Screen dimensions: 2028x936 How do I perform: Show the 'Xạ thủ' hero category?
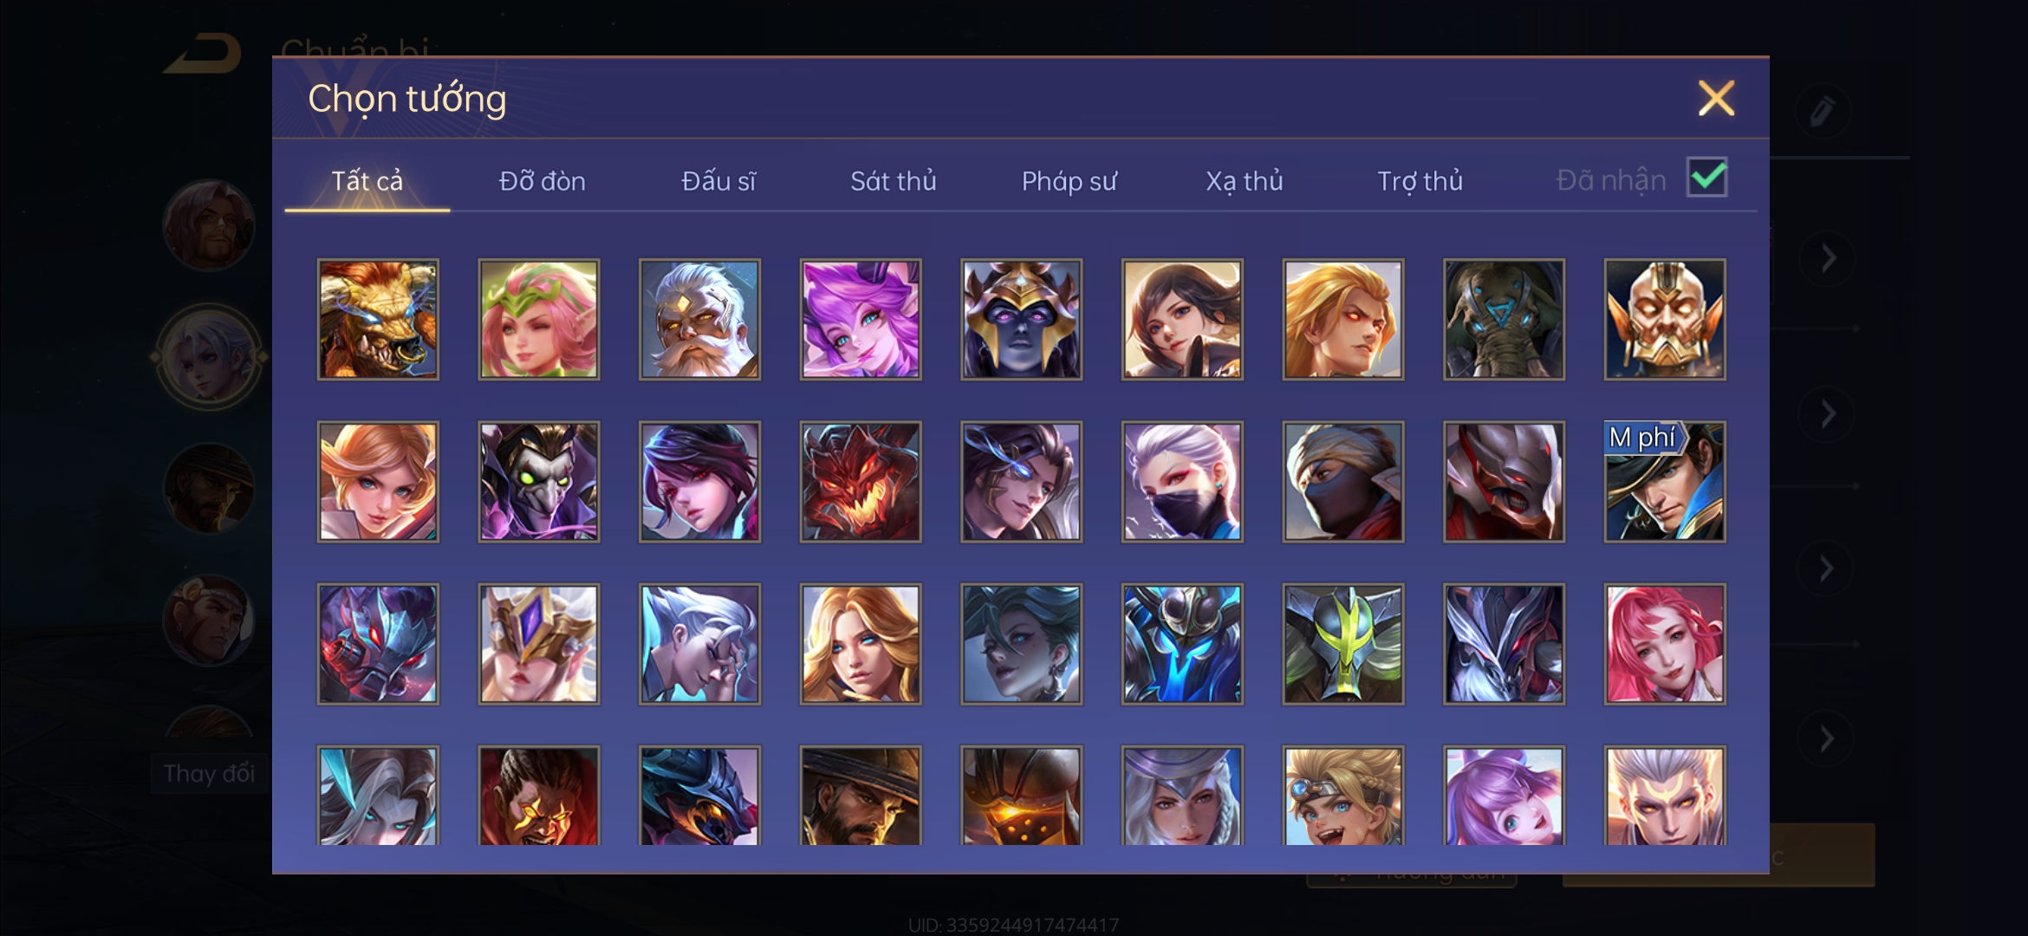[1245, 180]
